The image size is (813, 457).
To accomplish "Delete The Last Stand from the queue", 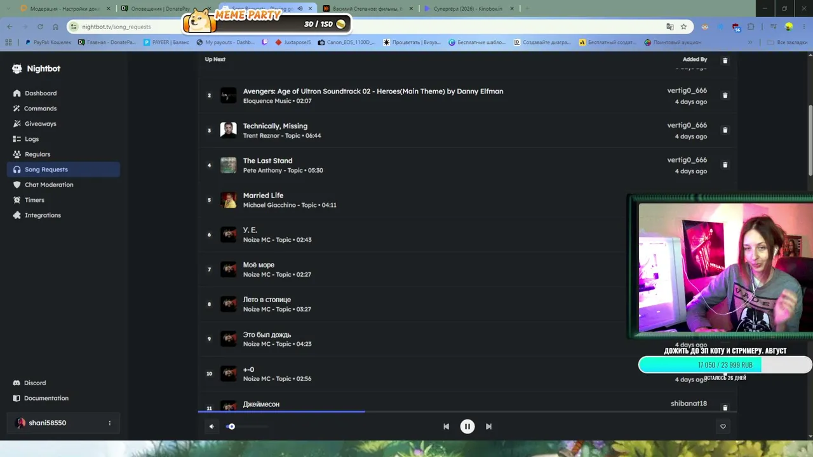I will coord(725,165).
